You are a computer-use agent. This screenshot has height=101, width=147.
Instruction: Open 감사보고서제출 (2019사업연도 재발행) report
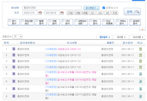point(71,81)
